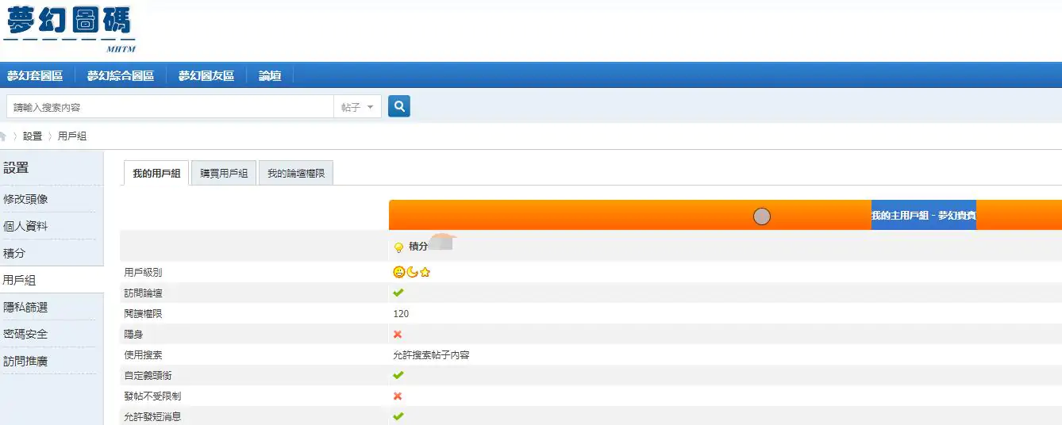Click the 夢幻圖碼 MHTM site logo

pos(69,29)
